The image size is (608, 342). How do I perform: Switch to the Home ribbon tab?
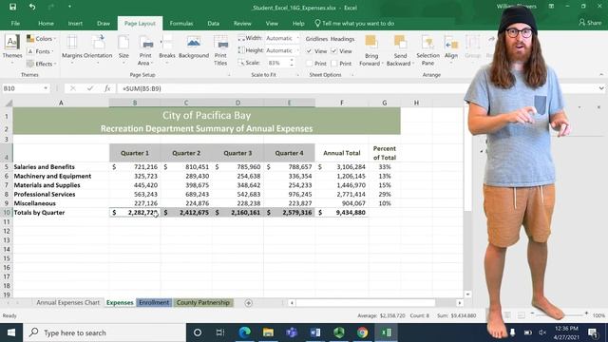46,23
